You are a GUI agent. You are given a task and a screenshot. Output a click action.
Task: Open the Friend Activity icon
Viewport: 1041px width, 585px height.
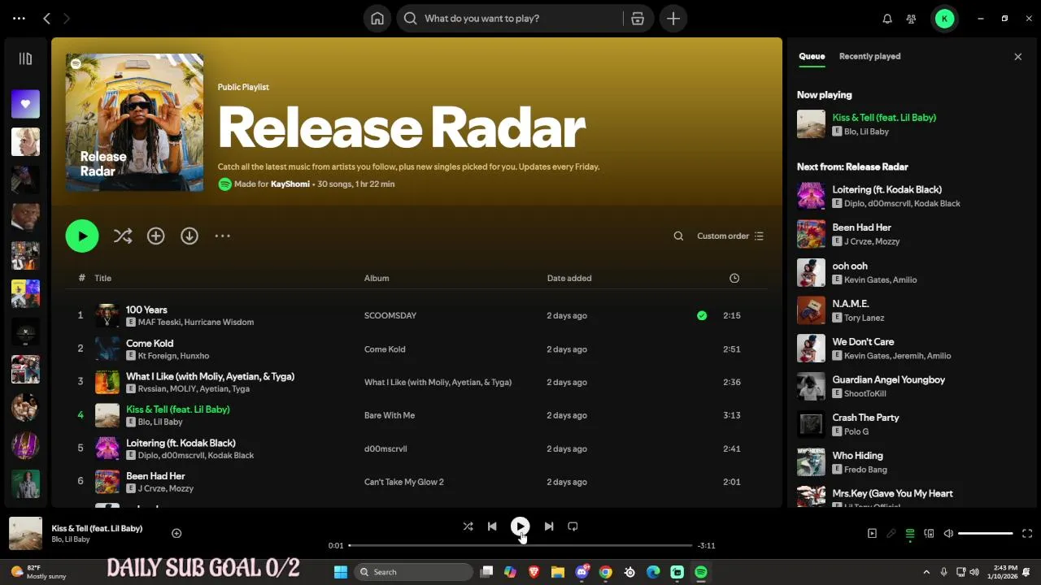tap(911, 18)
